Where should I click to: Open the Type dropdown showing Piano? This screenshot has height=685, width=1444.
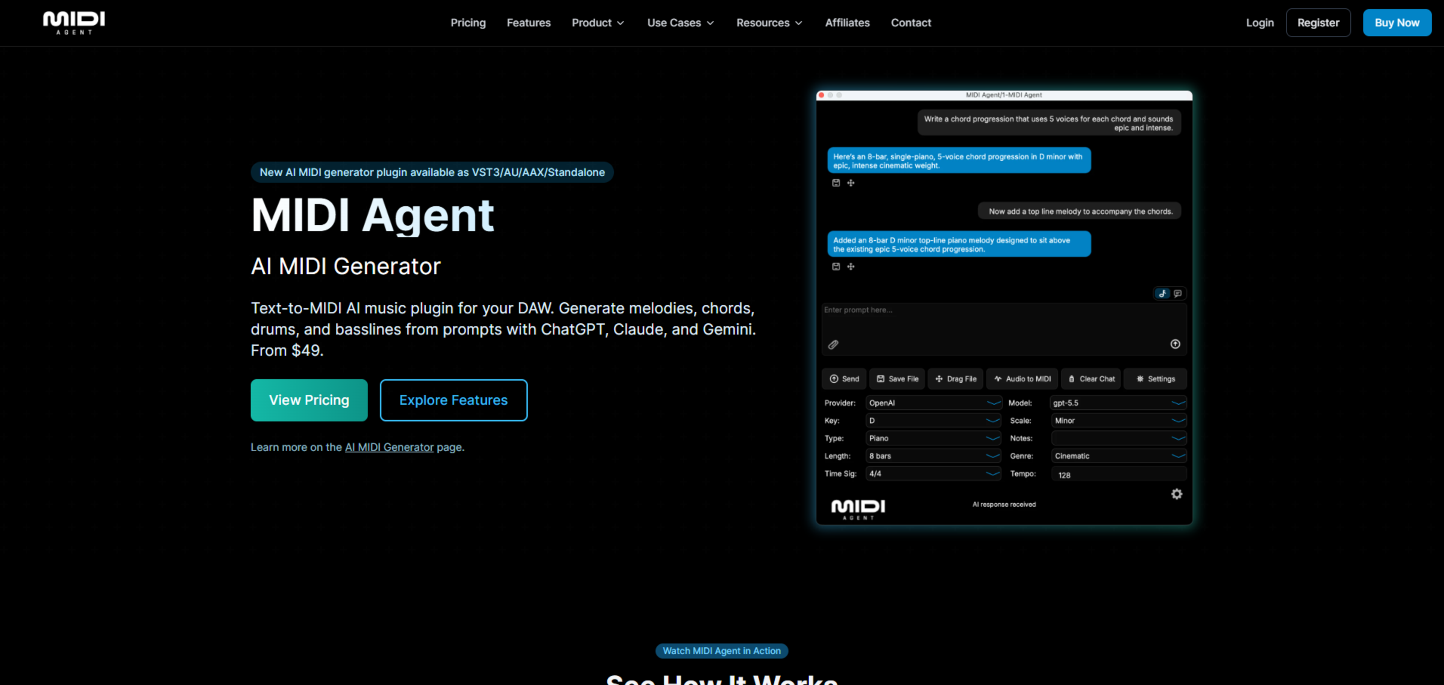point(933,438)
